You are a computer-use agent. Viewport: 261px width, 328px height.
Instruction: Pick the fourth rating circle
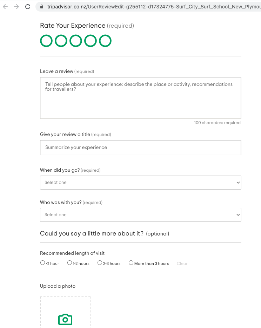click(x=91, y=41)
